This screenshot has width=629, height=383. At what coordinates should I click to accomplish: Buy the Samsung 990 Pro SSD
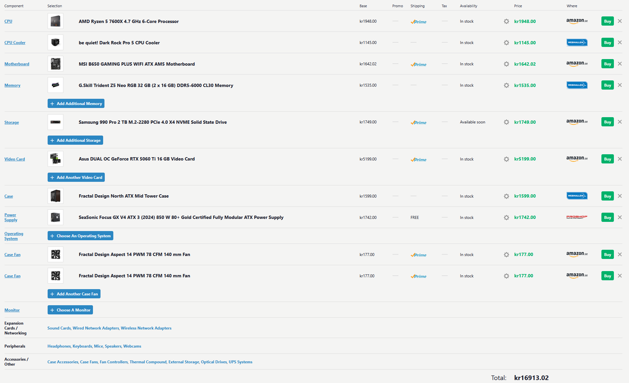608,122
